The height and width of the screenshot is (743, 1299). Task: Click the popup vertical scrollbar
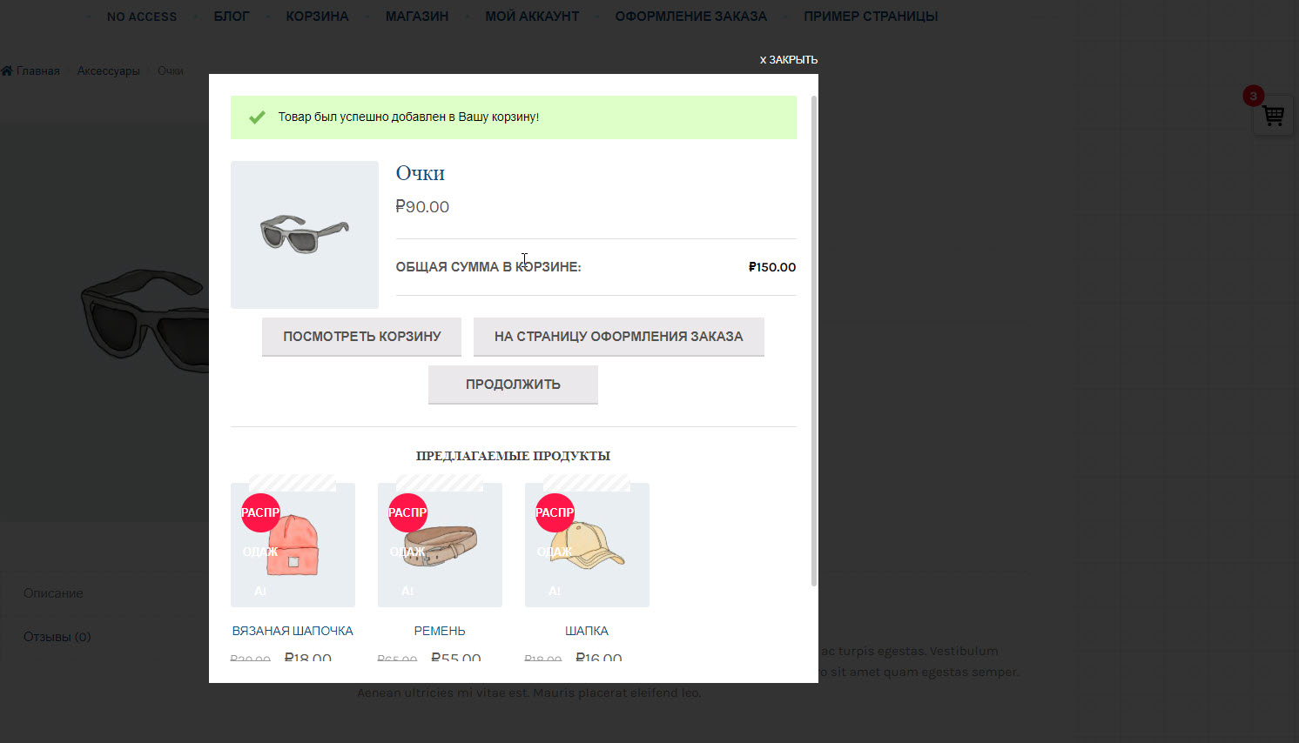click(x=814, y=339)
